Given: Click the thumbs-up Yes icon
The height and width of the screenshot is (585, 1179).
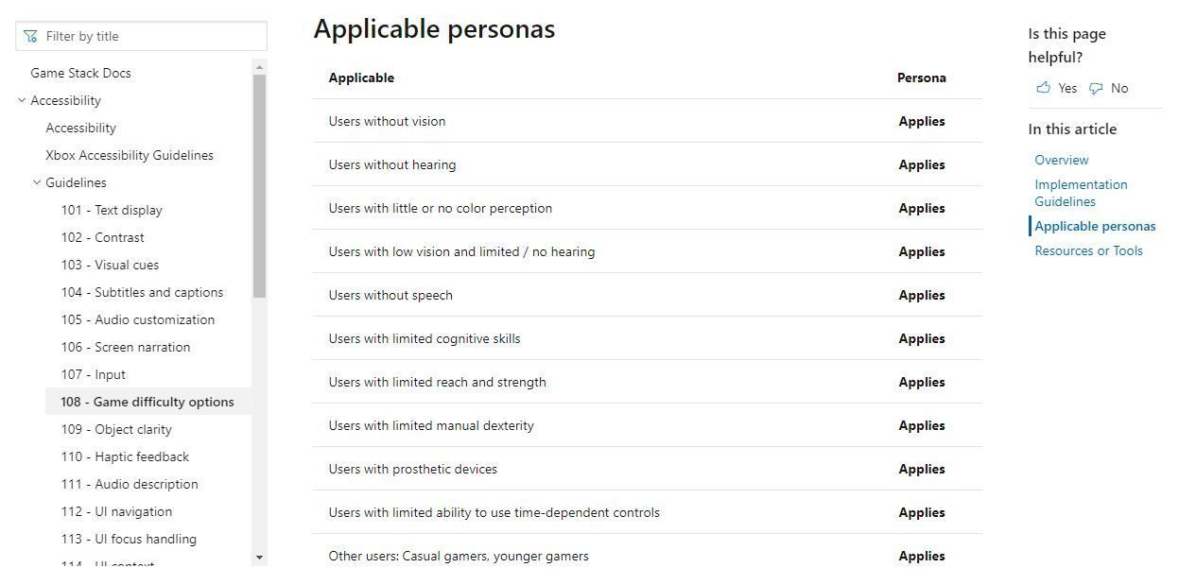Looking at the screenshot, I should (x=1044, y=88).
